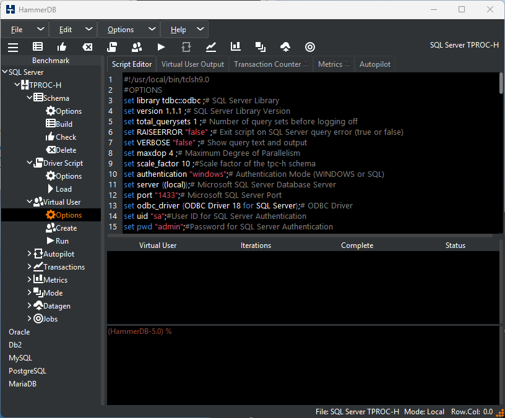Switch to the Virtual User Output tab
505x418 pixels.
click(192, 64)
